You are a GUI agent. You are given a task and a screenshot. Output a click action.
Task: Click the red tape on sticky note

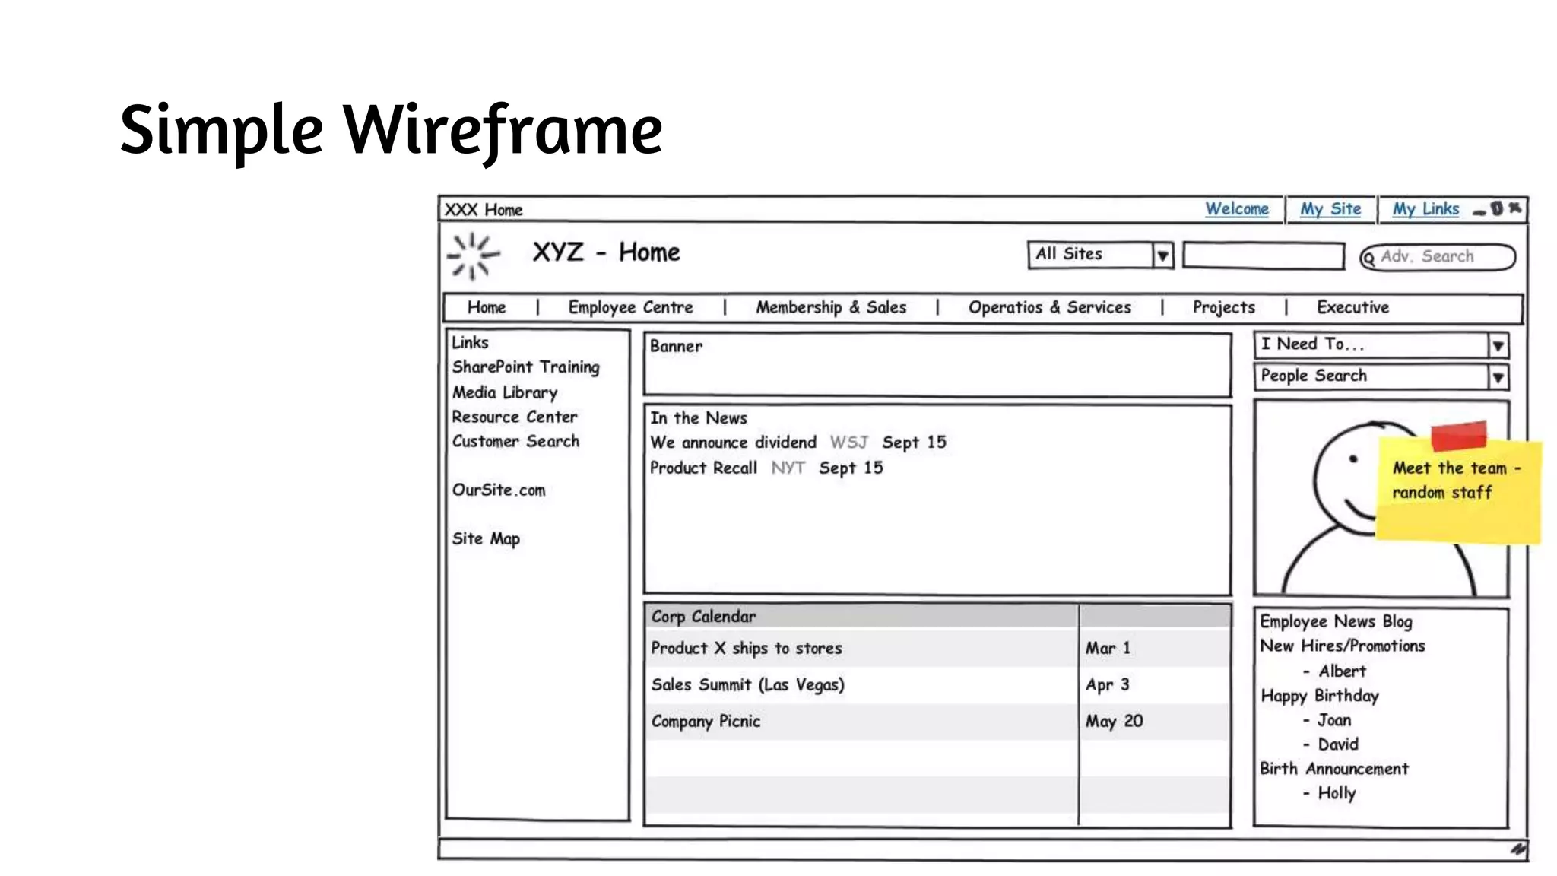pos(1458,436)
